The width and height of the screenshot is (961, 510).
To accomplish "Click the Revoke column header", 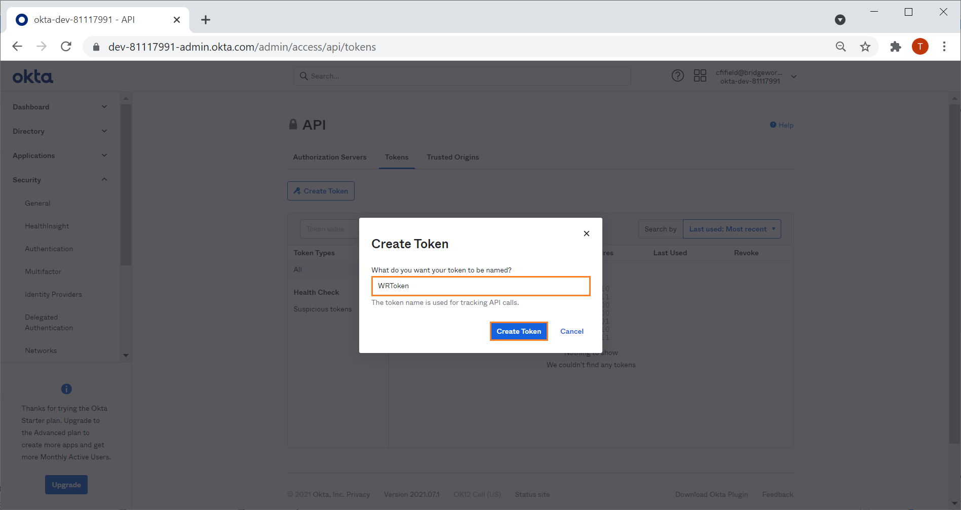I will (x=746, y=253).
